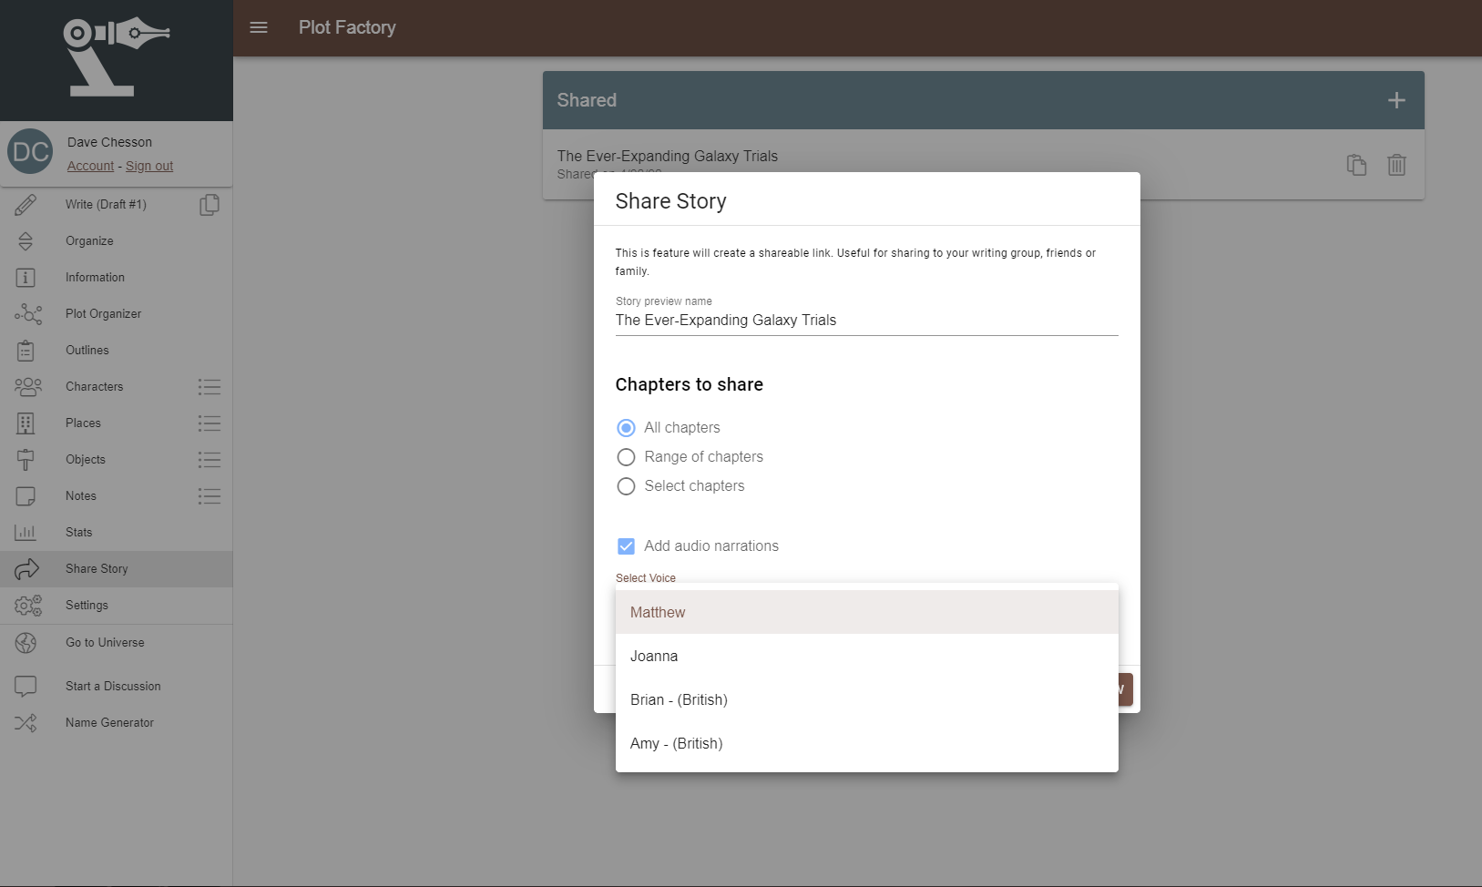Switch to the Settings section
Viewport: 1482px width, 887px height.
click(87, 605)
